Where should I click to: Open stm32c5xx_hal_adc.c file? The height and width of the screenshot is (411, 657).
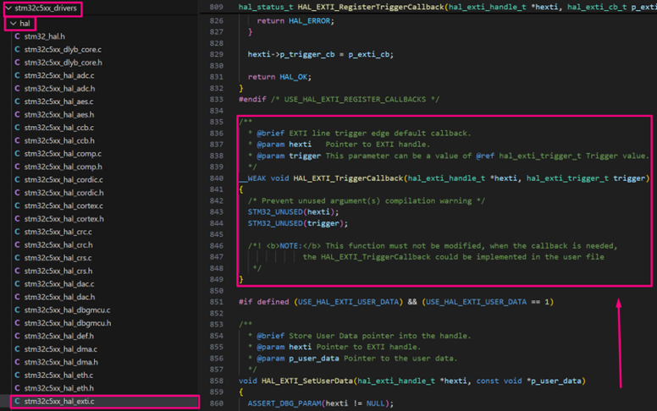tap(59, 75)
